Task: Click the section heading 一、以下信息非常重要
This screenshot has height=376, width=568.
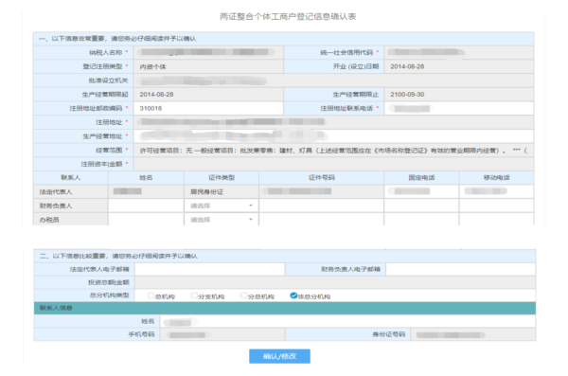Action: click(117, 39)
